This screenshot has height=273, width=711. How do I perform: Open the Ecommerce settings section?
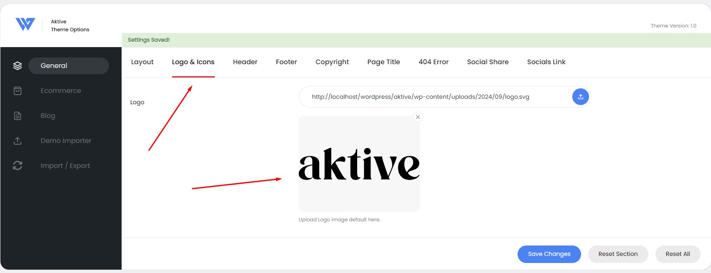[x=61, y=91]
